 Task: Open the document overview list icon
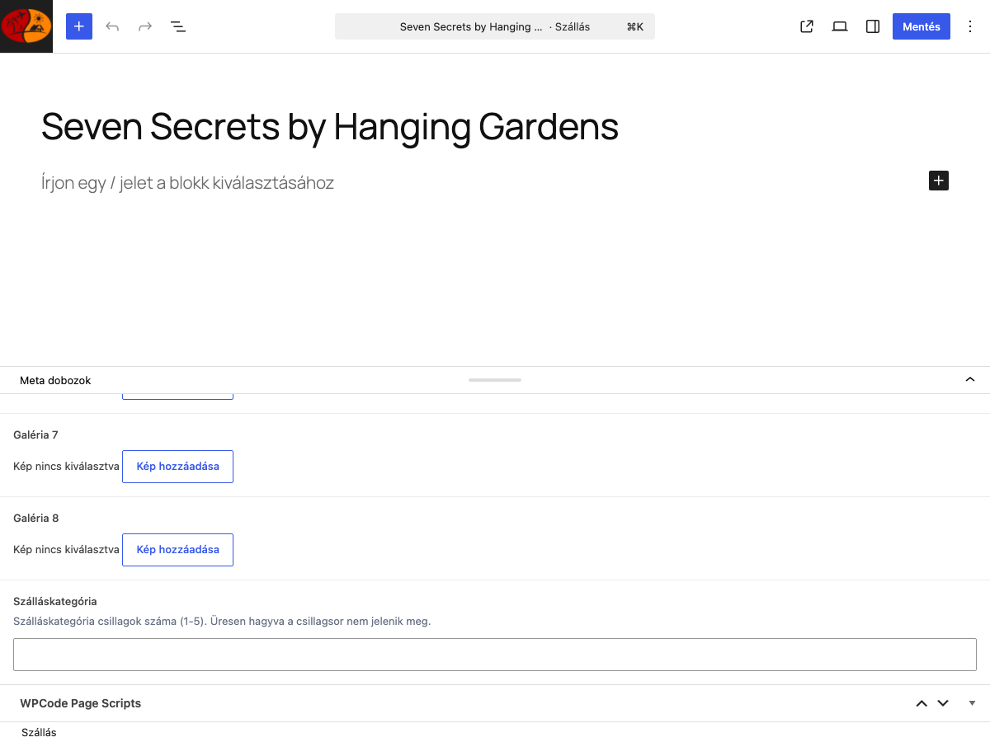point(178,26)
